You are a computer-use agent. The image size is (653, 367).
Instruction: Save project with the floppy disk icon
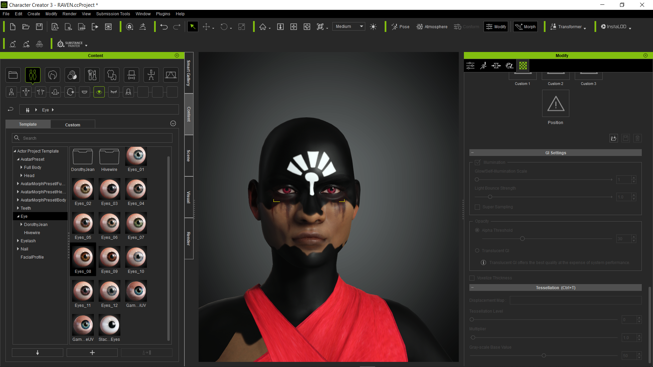[39, 27]
